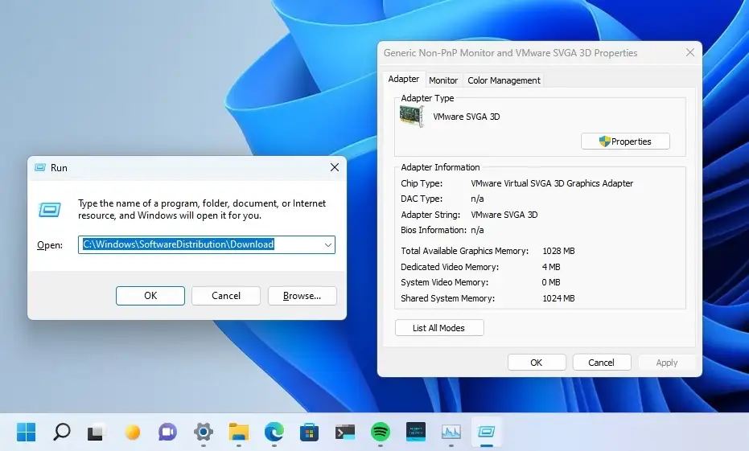Click Cancel in the adapter Properties dialog
This screenshot has width=749, height=451.
[601, 363]
